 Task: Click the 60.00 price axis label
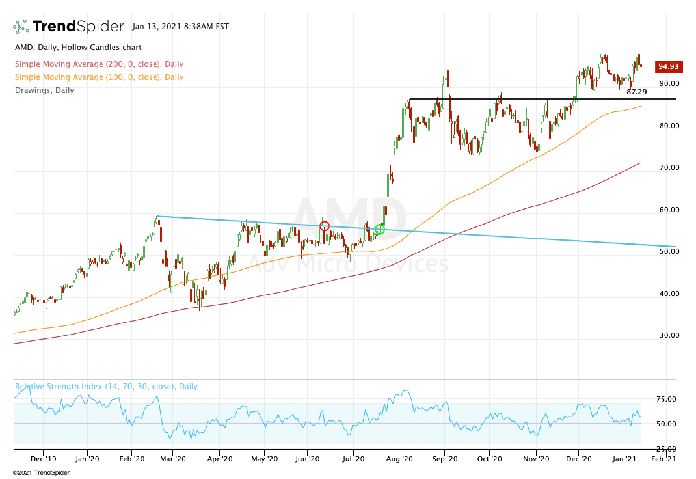click(x=669, y=210)
